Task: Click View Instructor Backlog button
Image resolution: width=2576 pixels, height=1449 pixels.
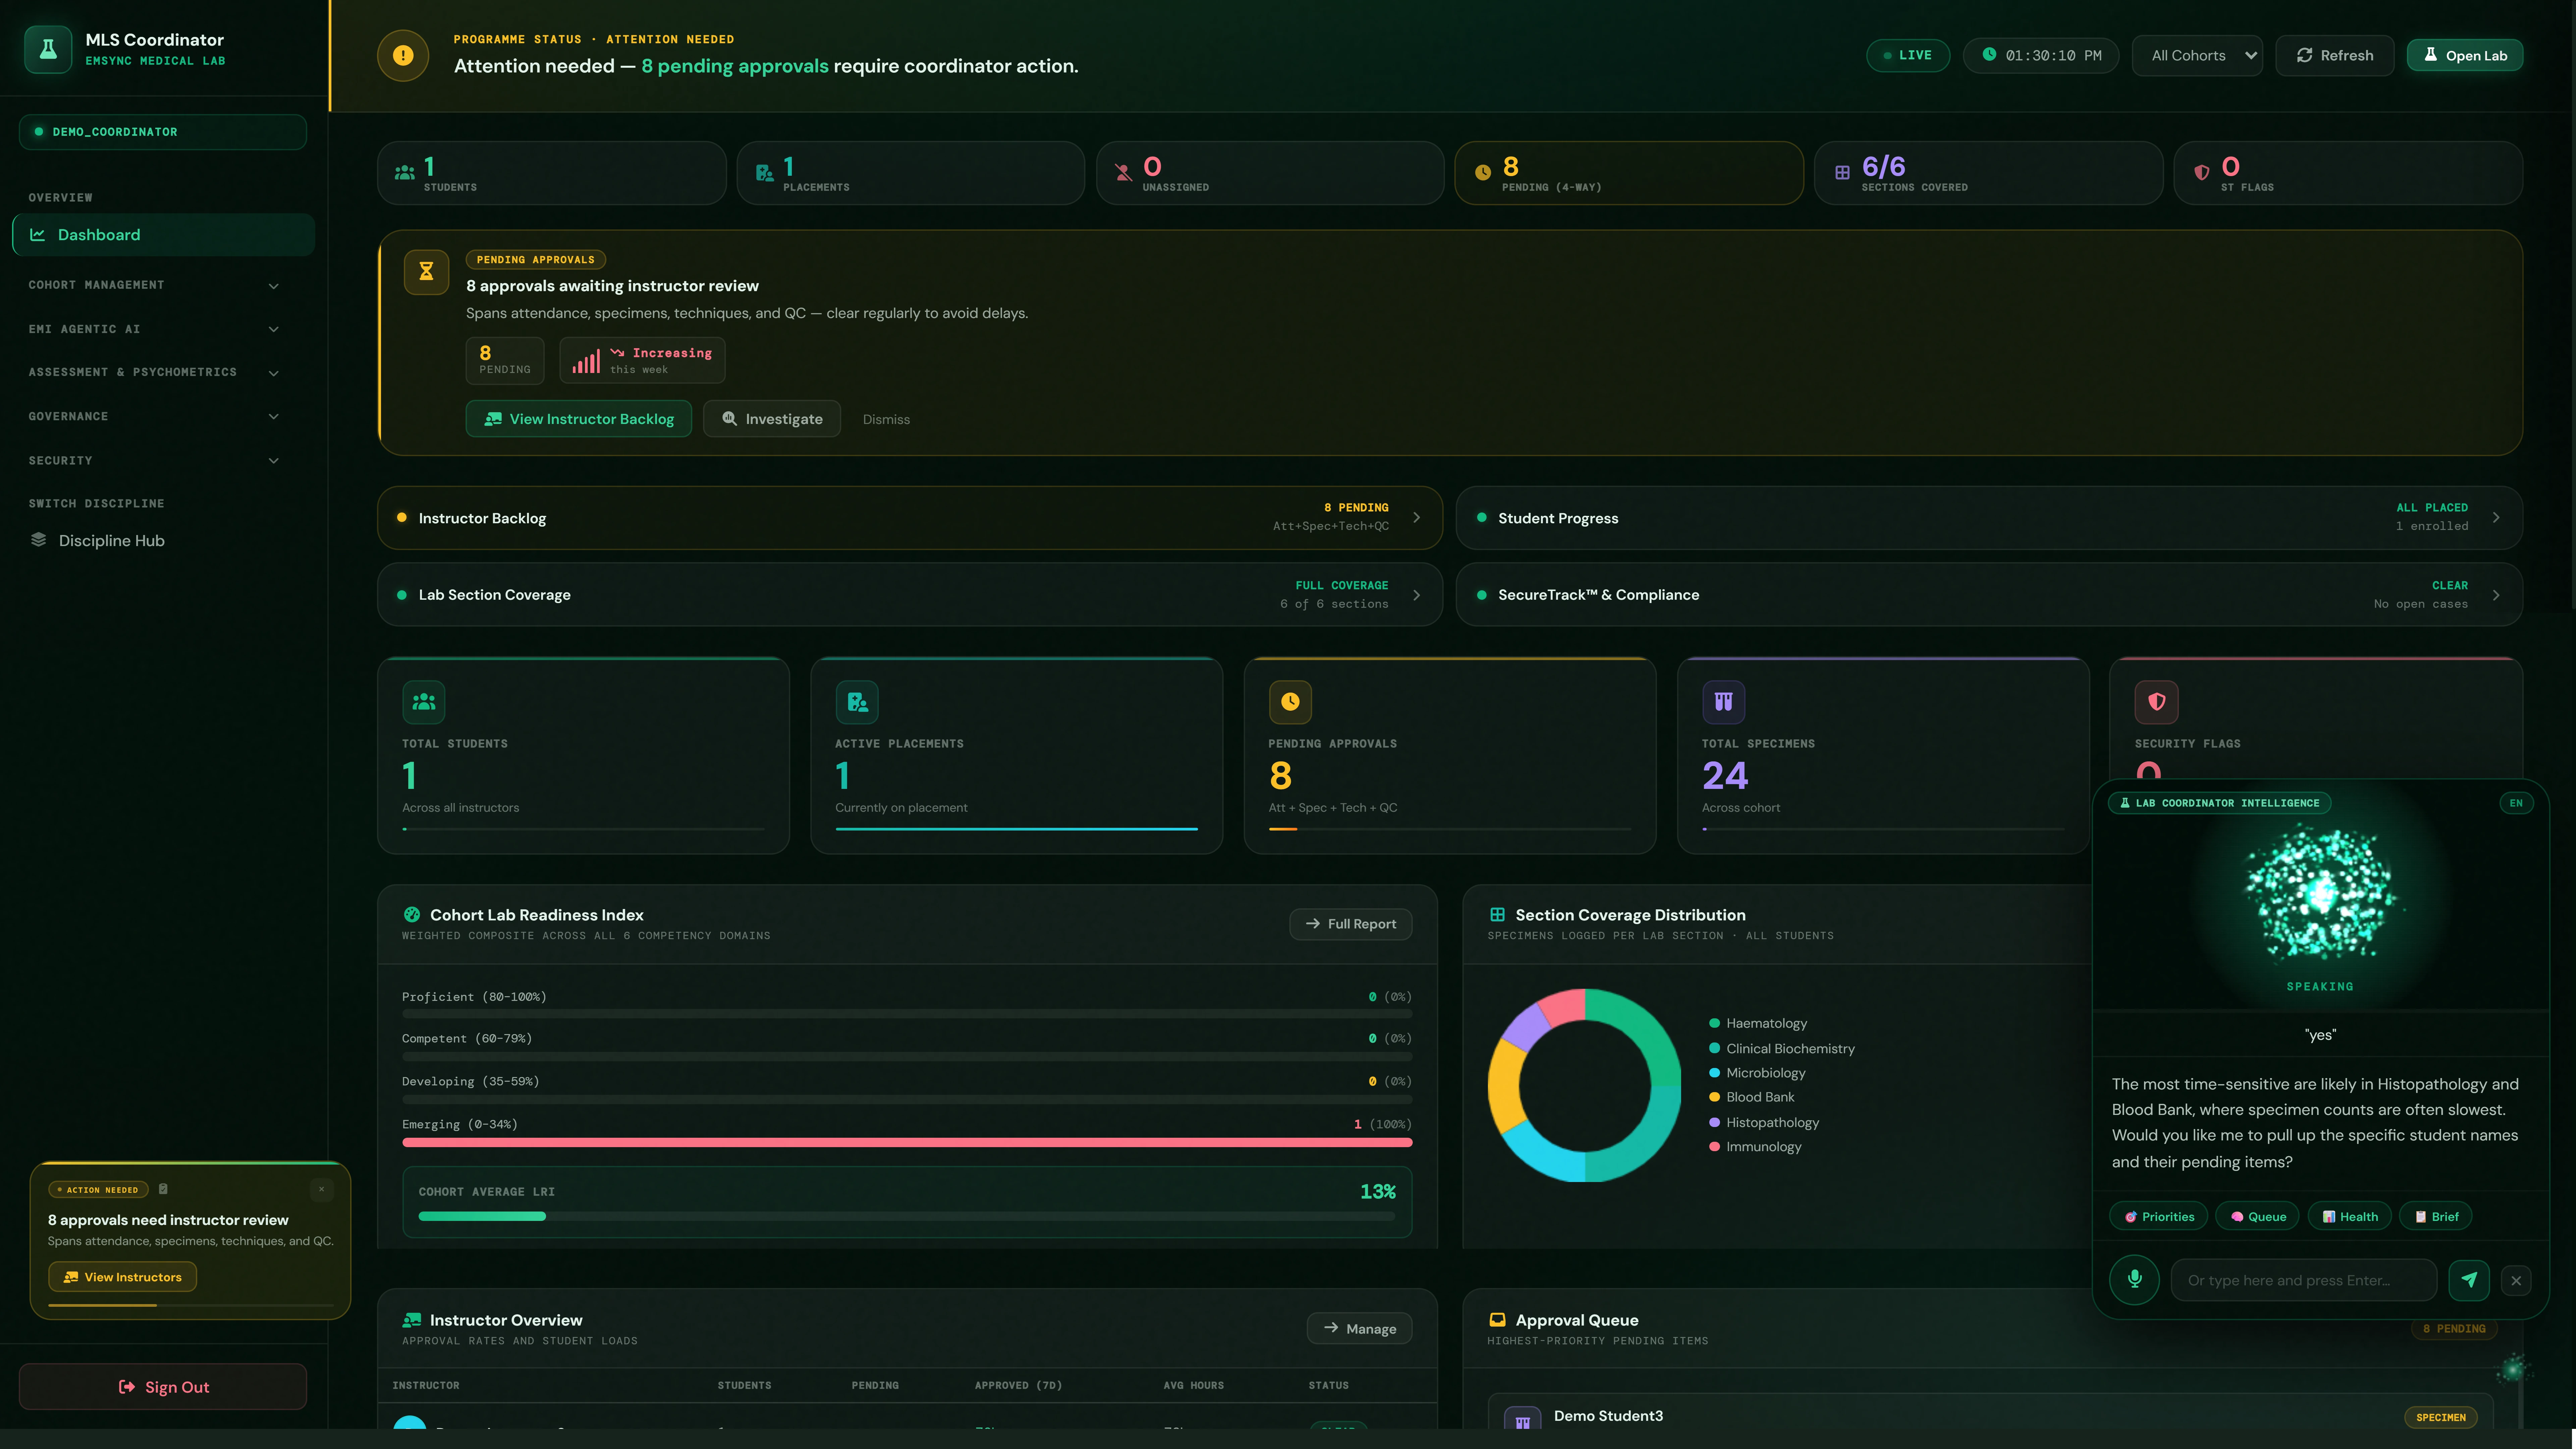Action: [x=579, y=419]
